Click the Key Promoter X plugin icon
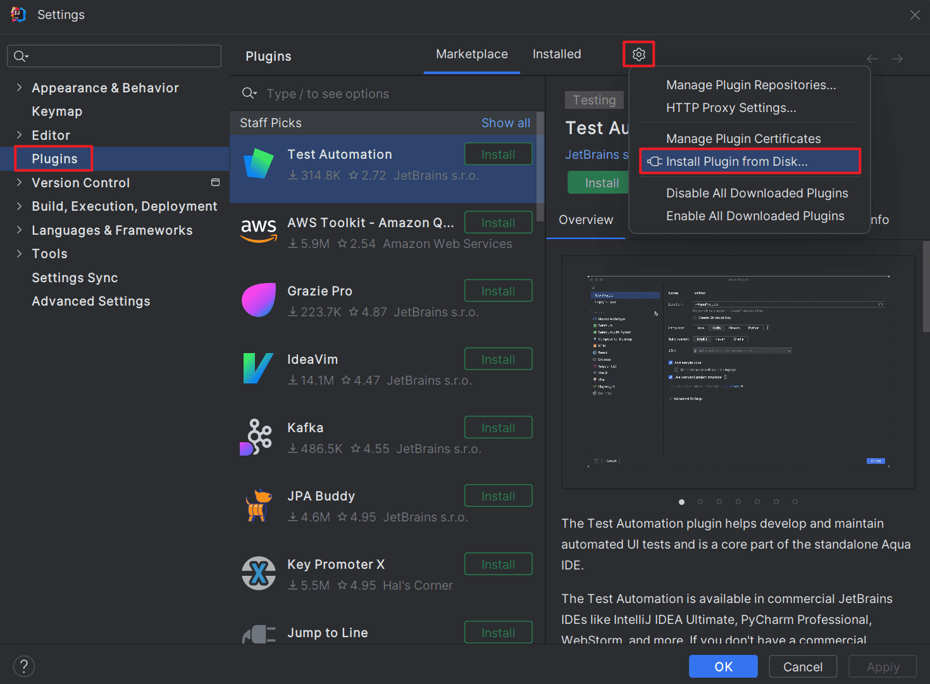Image resolution: width=930 pixels, height=684 pixels. point(259,573)
